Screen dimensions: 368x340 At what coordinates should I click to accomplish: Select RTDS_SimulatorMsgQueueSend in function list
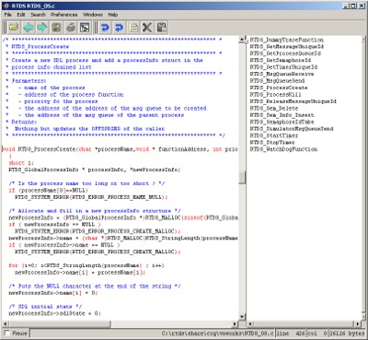292,128
